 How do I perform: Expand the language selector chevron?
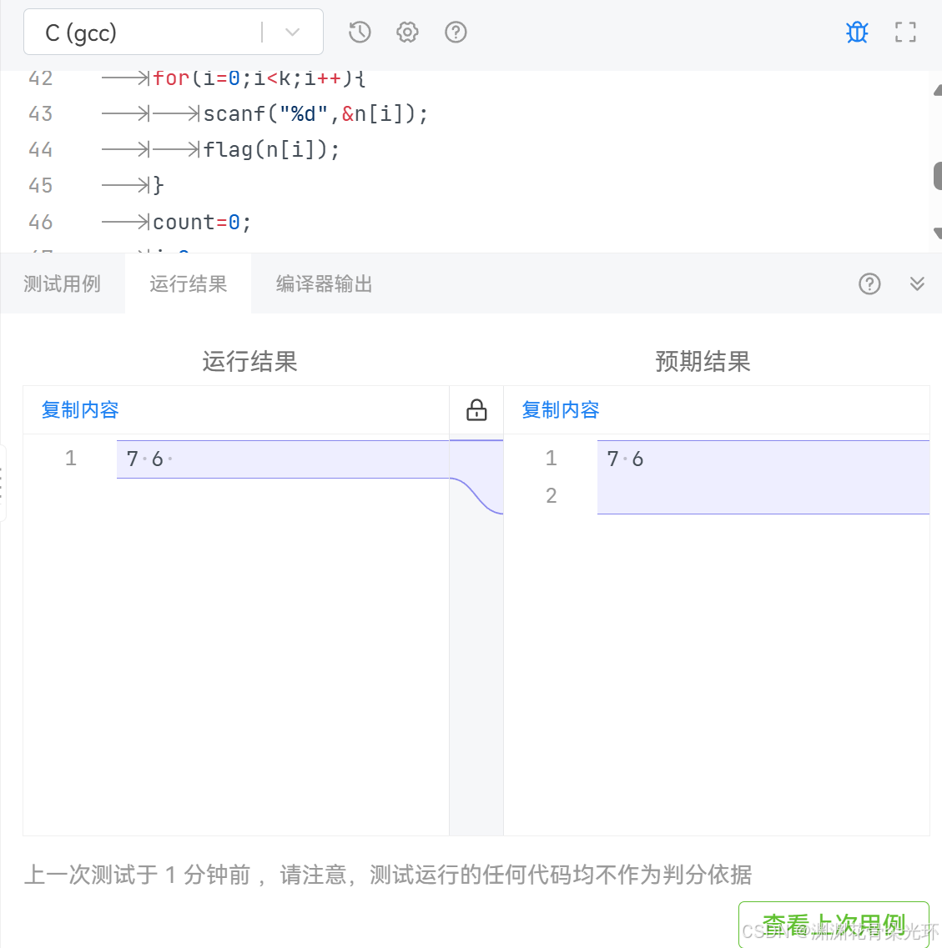[291, 32]
